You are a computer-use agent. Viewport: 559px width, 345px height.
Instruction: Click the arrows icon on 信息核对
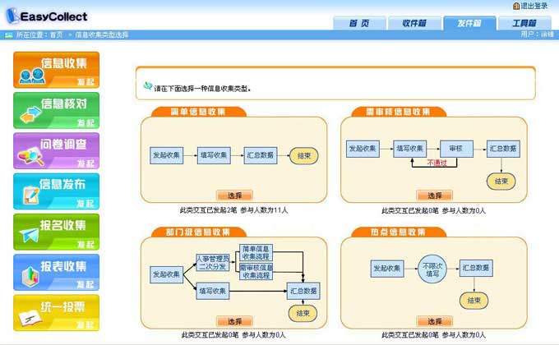tap(30, 115)
